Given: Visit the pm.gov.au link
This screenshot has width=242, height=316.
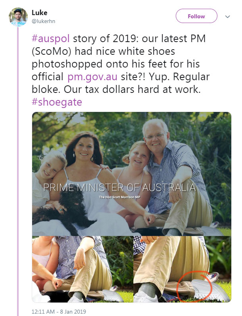Looking at the screenshot, I should click(92, 77).
